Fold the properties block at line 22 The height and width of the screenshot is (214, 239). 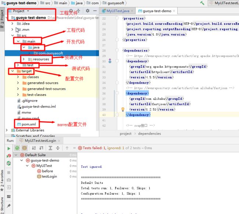pos(117,18)
